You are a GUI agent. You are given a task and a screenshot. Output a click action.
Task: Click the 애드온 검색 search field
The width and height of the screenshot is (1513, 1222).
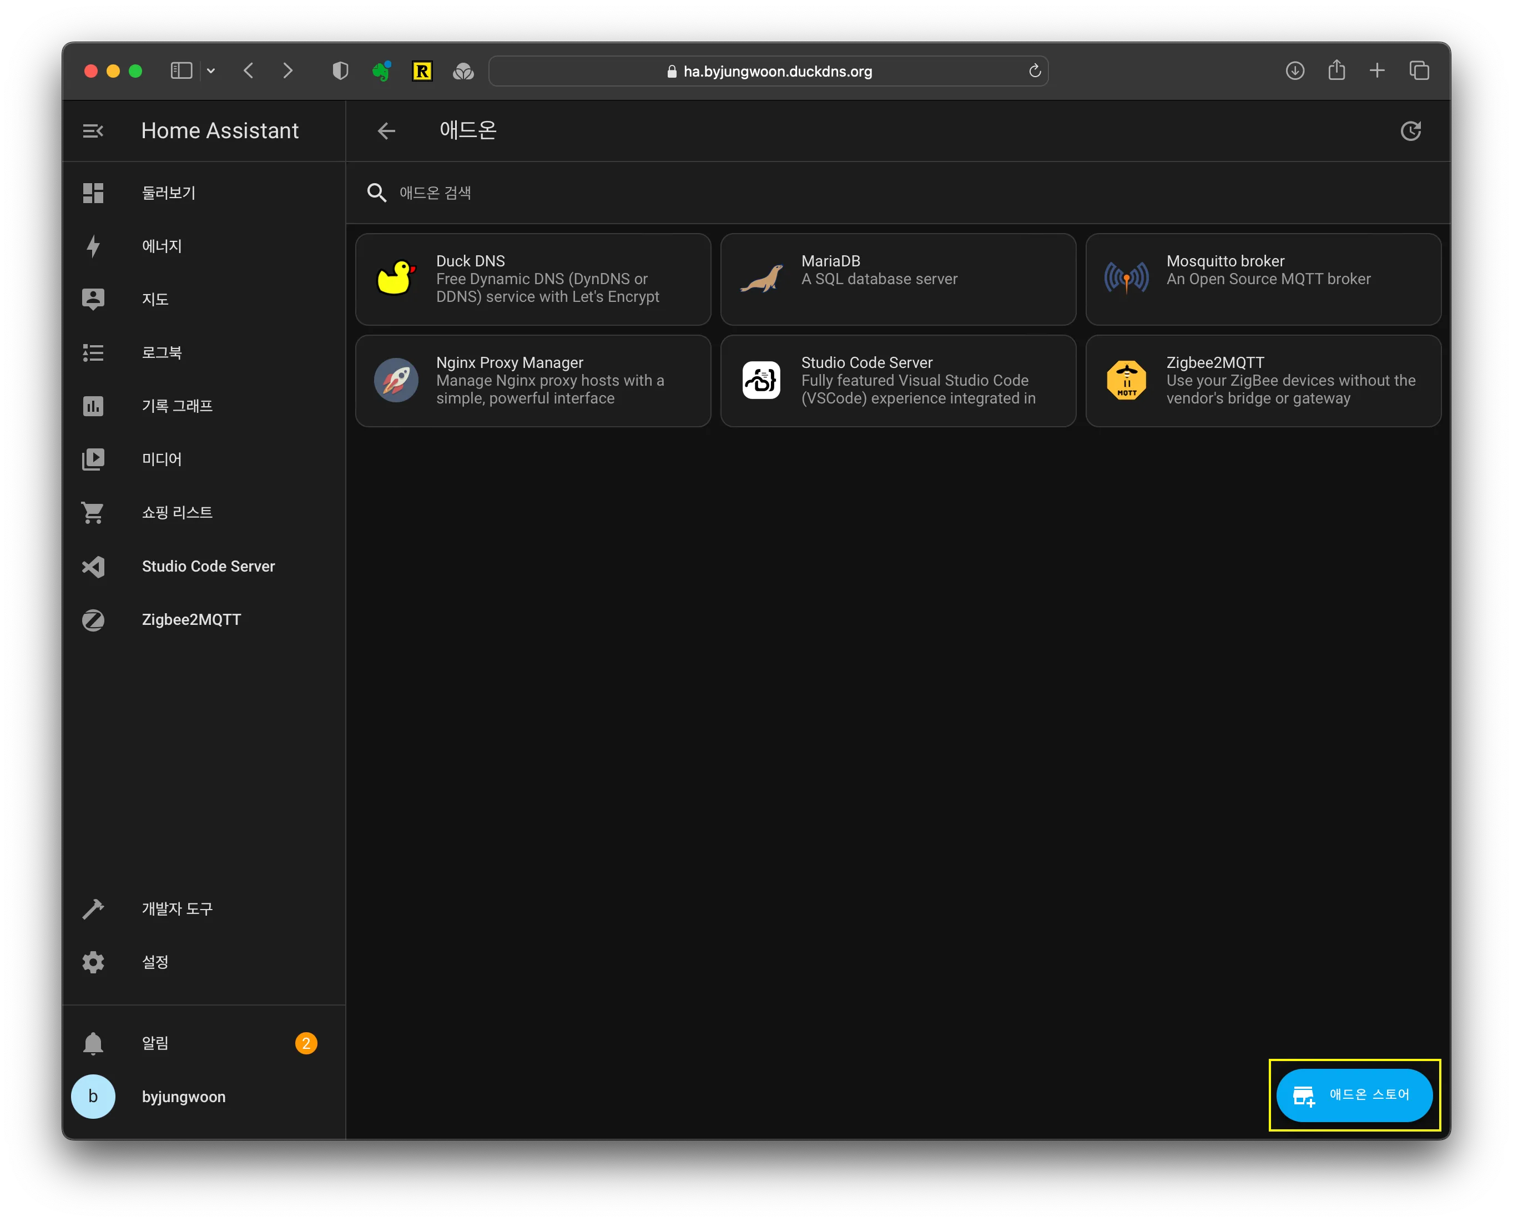pyautogui.click(x=897, y=193)
